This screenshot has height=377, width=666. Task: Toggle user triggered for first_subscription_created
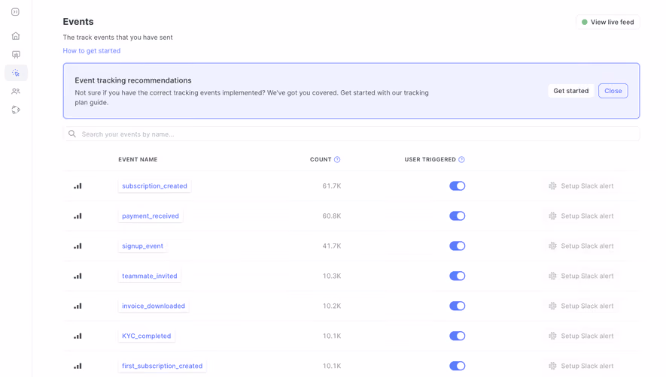click(x=458, y=366)
